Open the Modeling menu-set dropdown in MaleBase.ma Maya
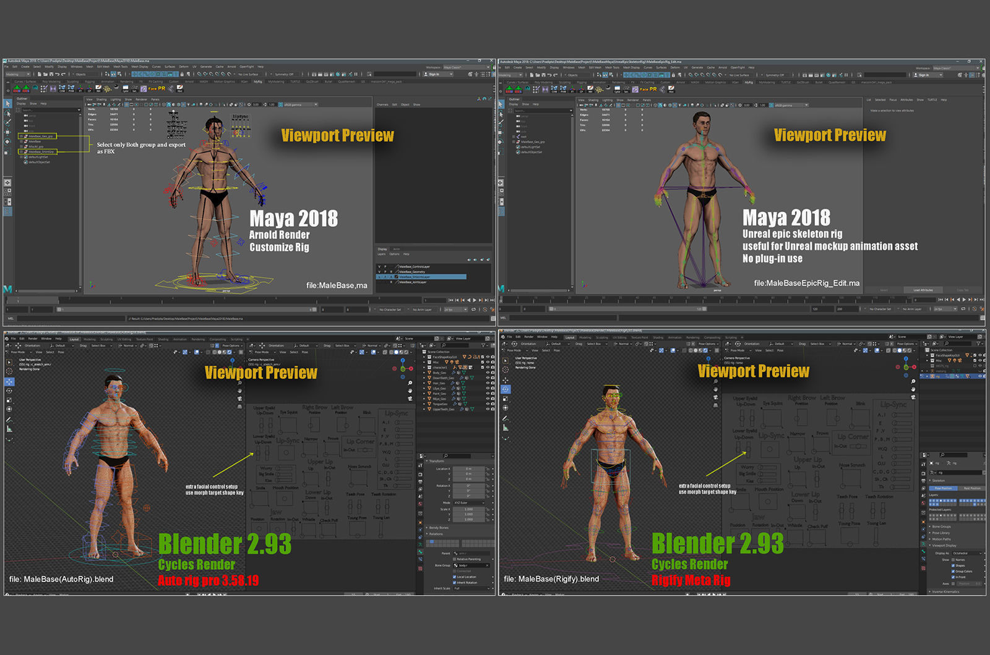 click(x=18, y=74)
